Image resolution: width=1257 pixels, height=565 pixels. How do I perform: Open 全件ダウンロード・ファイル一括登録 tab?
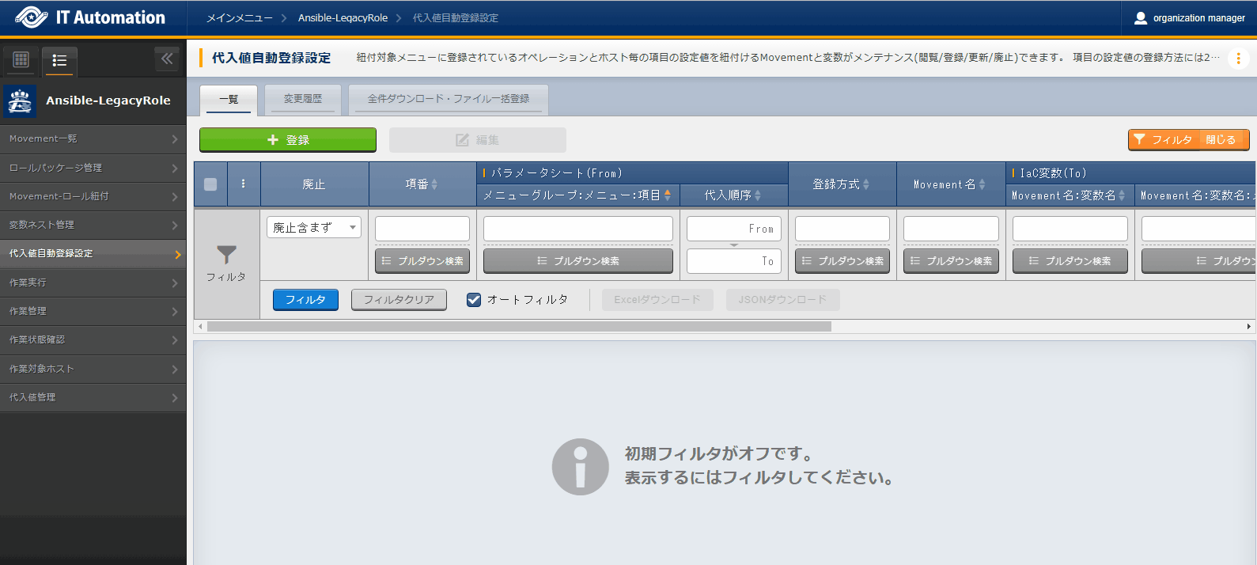point(449,99)
